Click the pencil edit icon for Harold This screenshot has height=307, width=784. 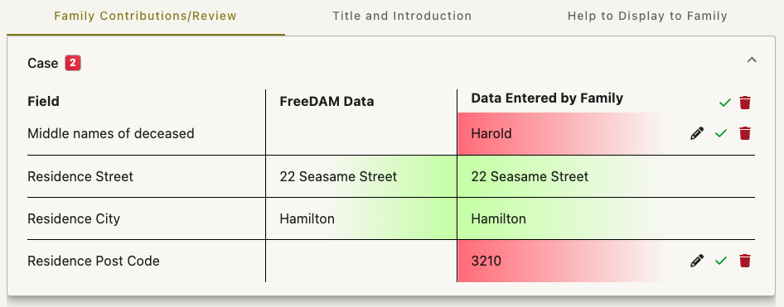pos(696,133)
